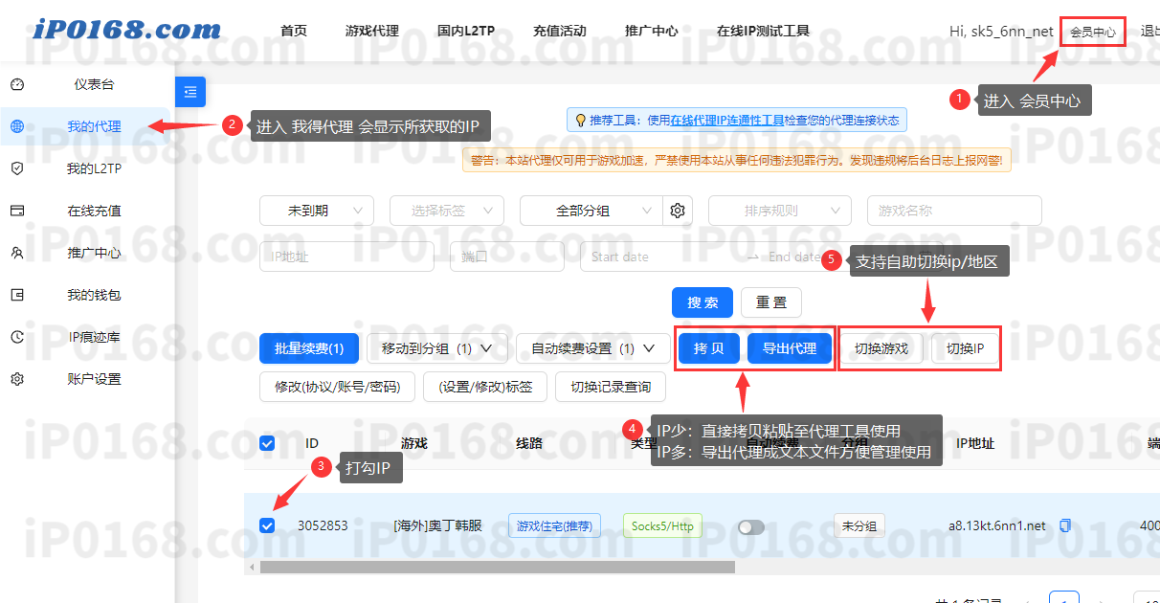Open the 充值活动 menu item
The width and height of the screenshot is (1160, 603).
tap(560, 30)
